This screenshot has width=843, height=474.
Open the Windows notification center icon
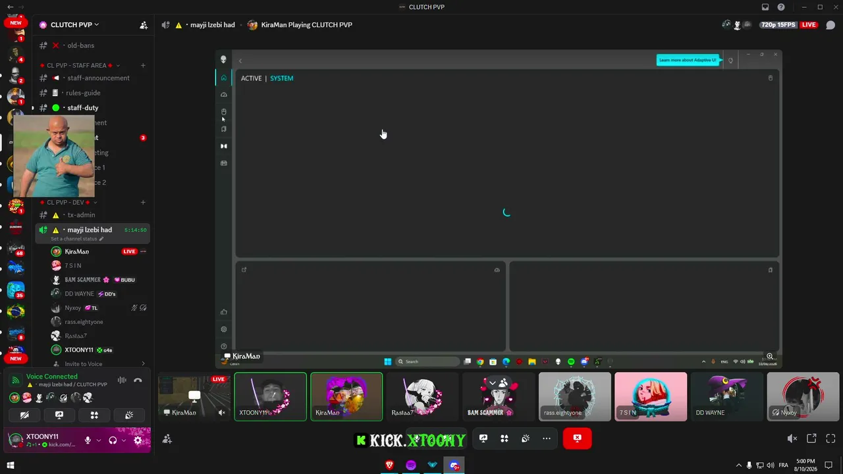[x=829, y=465]
